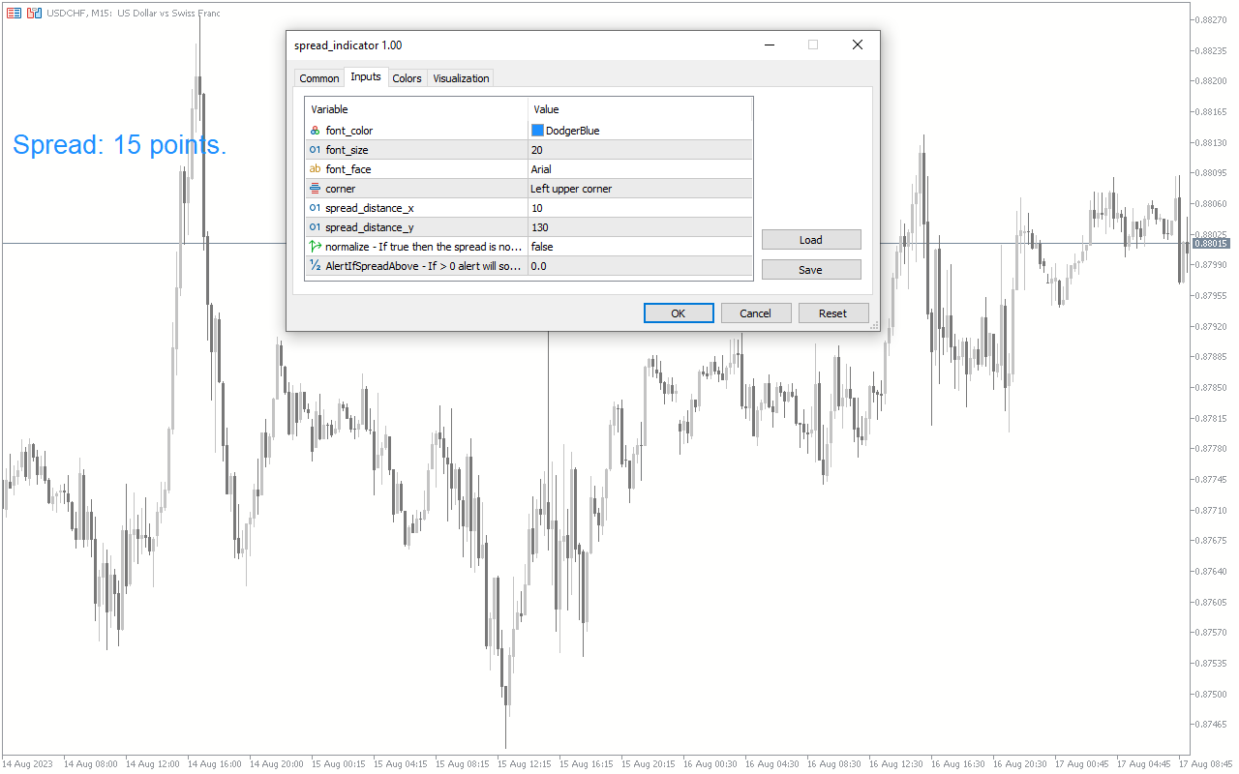Click the dialog resize grip
Image resolution: width=1239 pixels, height=774 pixels.
click(874, 326)
